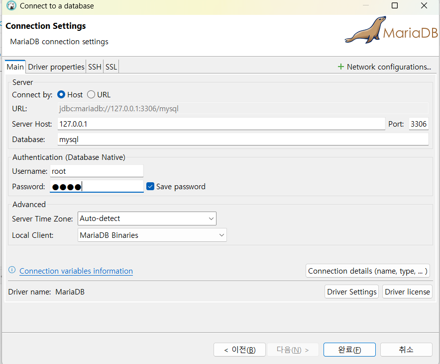Viewport: 440px width, 364px height.
Task: Click the Driver Settings button
Action: 351,292
